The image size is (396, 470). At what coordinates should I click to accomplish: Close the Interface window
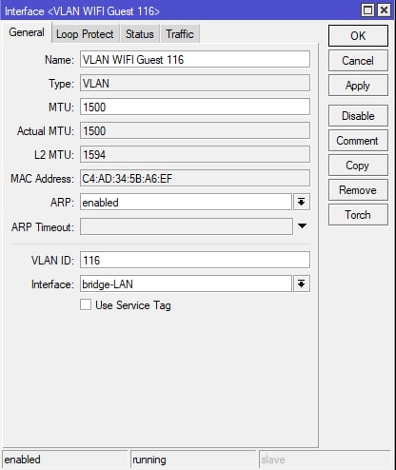click(384, 10)
